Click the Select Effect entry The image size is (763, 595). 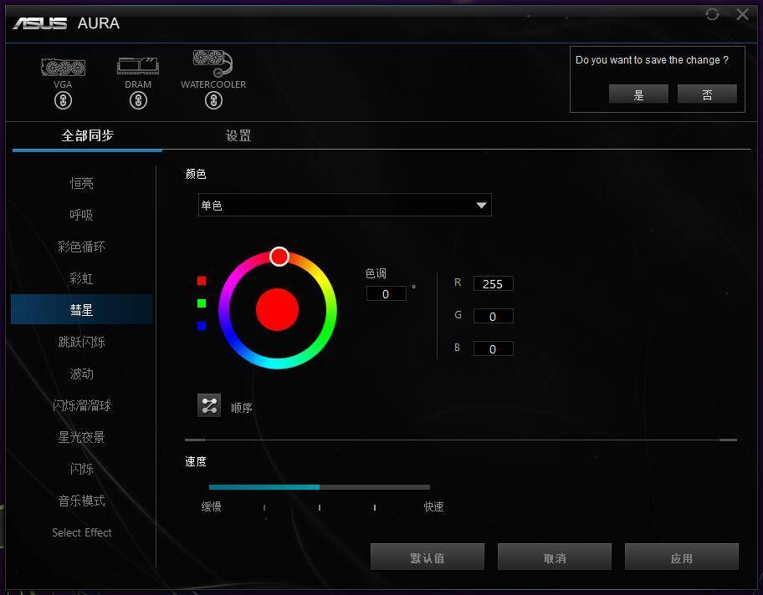(x=82, y=532)
